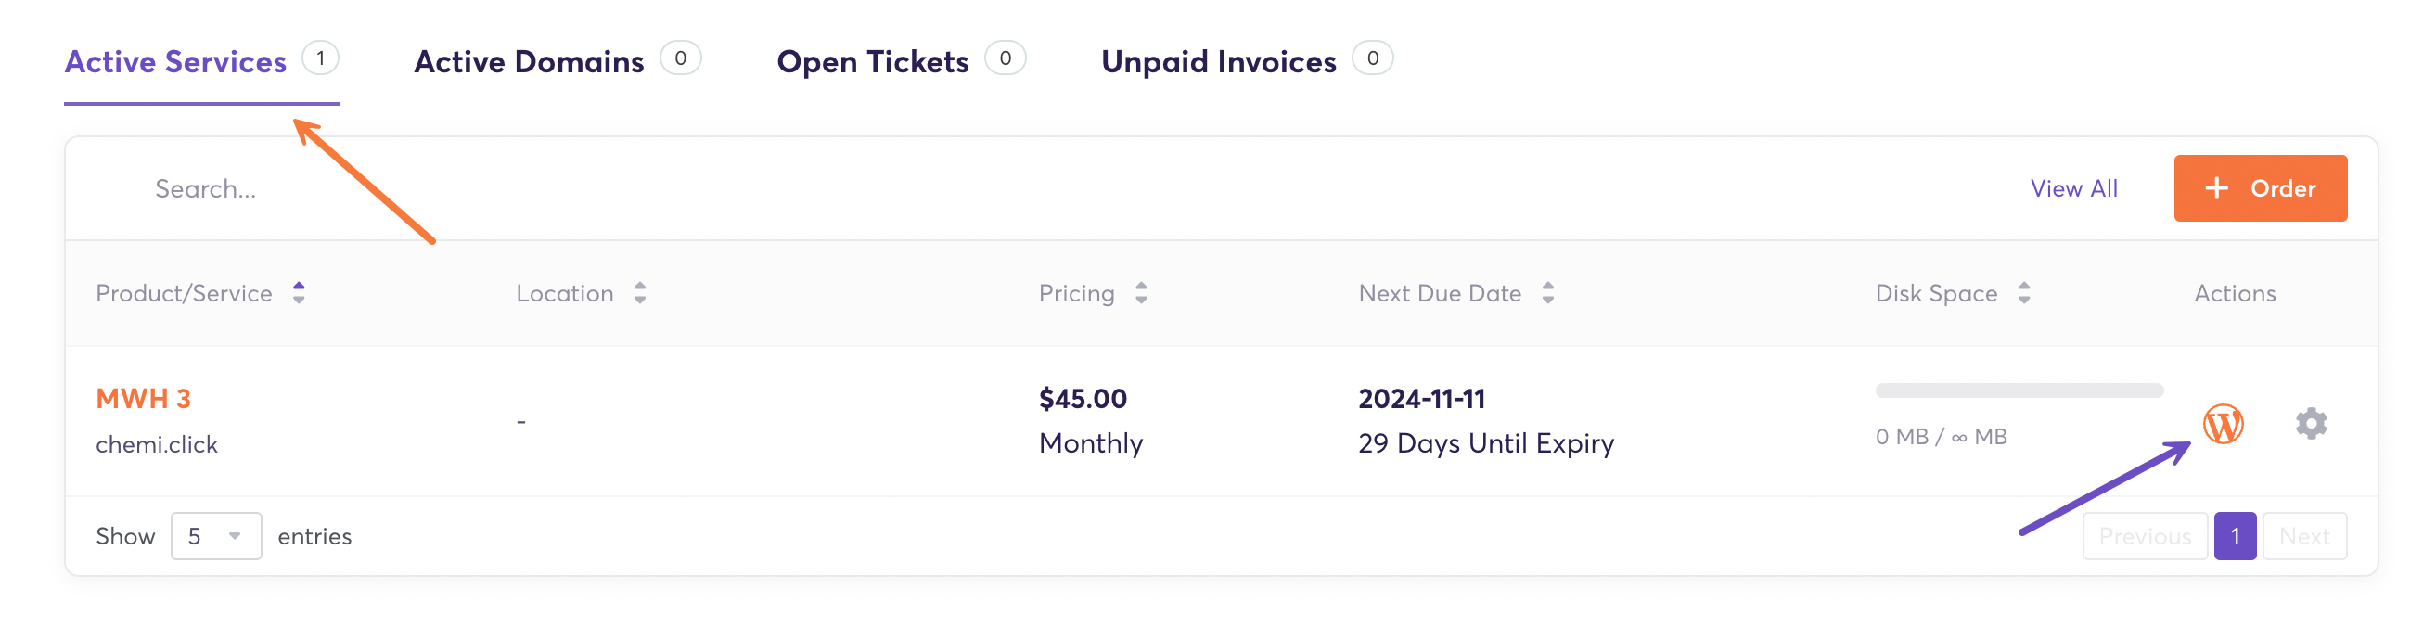Sort by Disk Space column arrows
Image resolution: width=2436 pixels, height=627 pixels.
(2024, 293)
